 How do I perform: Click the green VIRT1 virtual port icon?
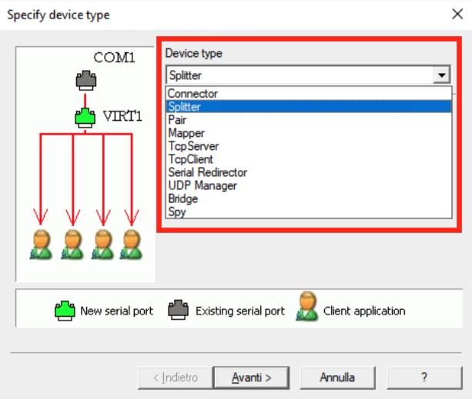[x=85, y=117]
